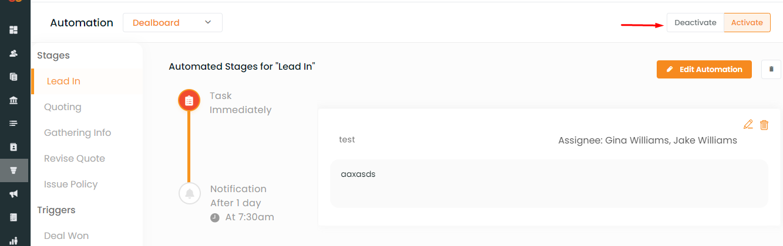Toggle automation to Deactivate
The width and height of the screenshot is (783, 246).
695,23
